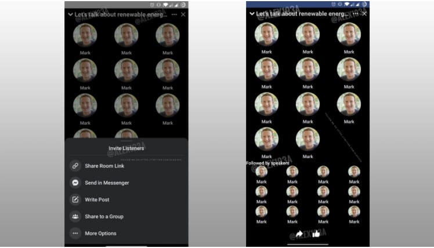Screen dimensions: 434x248
Task: Collapse left room using the header chevron
Action: (x=70, y=14)
